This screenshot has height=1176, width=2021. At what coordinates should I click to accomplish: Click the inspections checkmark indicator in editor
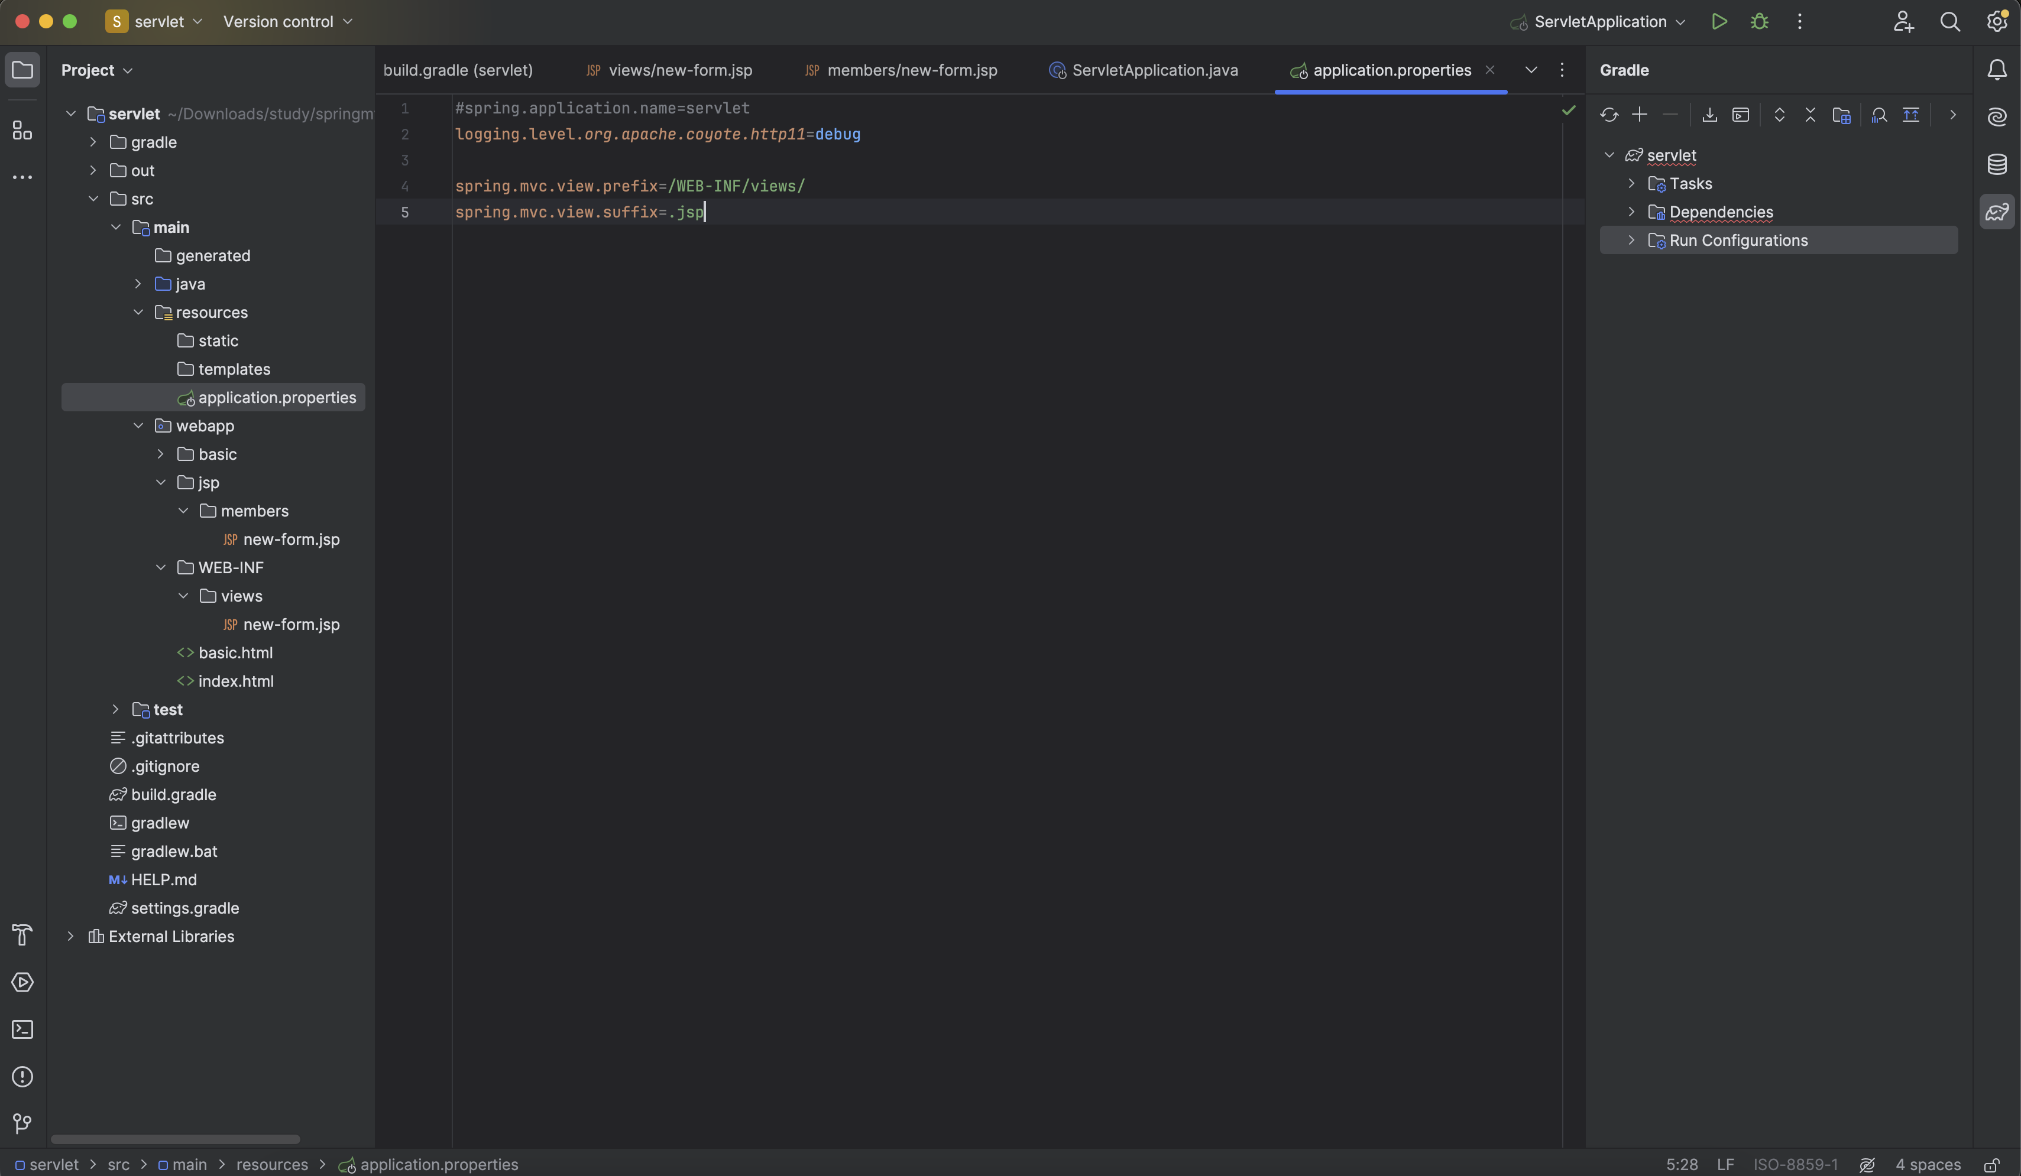click(x=1569, y=110)
